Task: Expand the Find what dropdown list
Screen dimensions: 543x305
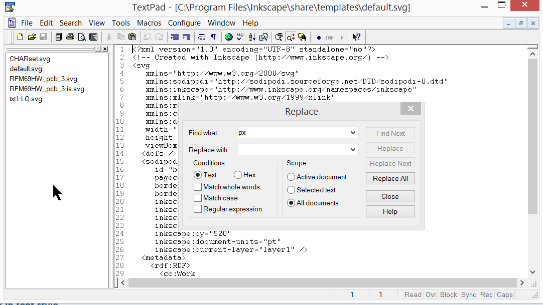Action: point(353,133)
